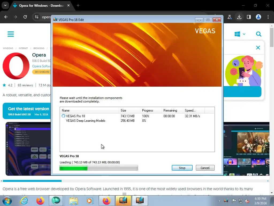Open the first Firefox taskbar icon

pyautogui.click(x=40, y=201)
